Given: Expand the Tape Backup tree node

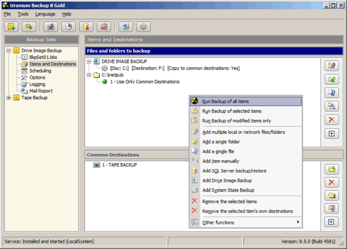Looking at the screenshot, I should [x=8, y=98].
